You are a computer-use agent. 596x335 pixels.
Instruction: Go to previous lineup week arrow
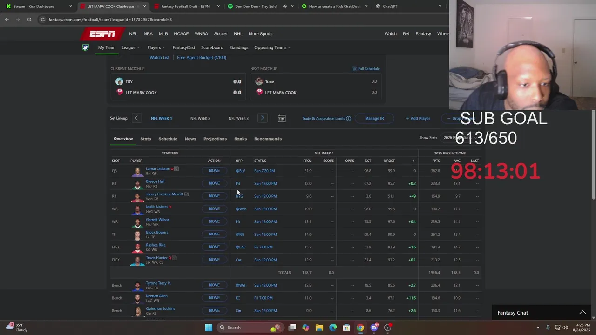[136, 118]
